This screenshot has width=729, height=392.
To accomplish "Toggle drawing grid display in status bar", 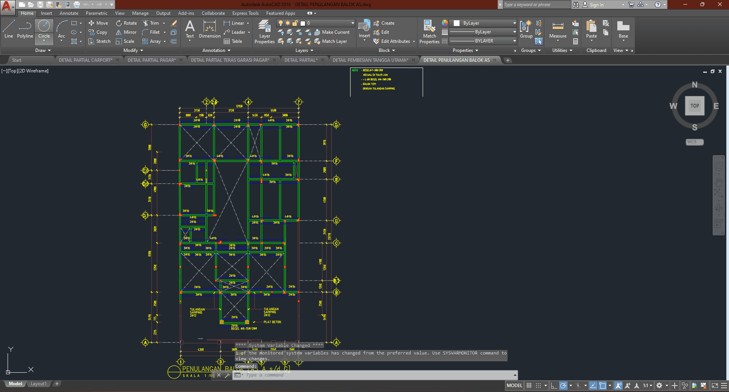I will coord(529,386).
